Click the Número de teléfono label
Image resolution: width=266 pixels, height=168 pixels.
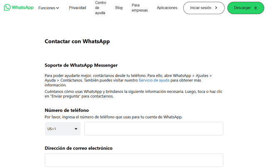click(66, 110)
